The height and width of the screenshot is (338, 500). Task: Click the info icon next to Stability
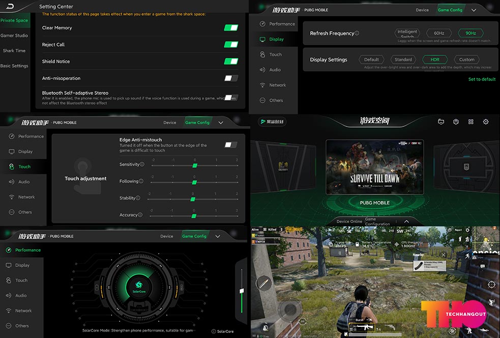click(x=138, y=198)
